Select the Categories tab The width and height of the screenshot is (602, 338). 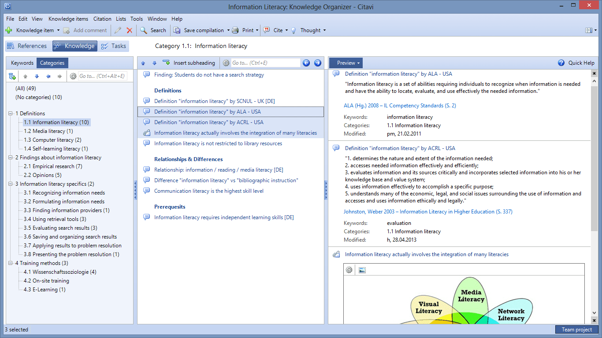click(52, 63)
